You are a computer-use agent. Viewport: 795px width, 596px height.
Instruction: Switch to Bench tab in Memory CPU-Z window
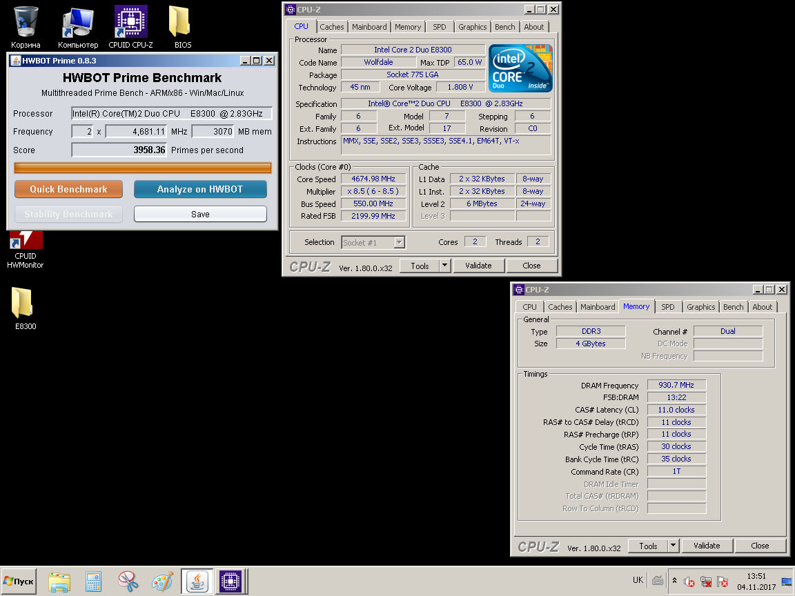point(733,307)
